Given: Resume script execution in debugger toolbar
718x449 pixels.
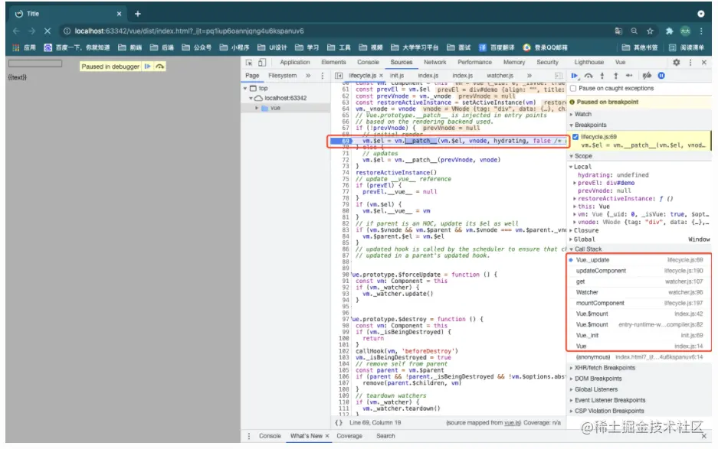Looking at the screenshot, I should coord(574,76).
